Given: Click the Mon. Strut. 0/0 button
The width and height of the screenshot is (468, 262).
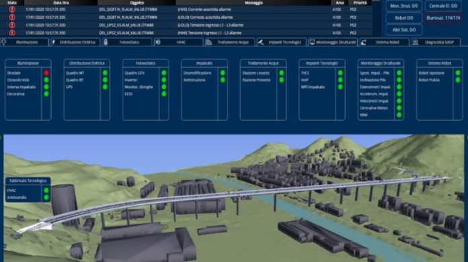Looking at the screenshot, I should pos(404,5).
